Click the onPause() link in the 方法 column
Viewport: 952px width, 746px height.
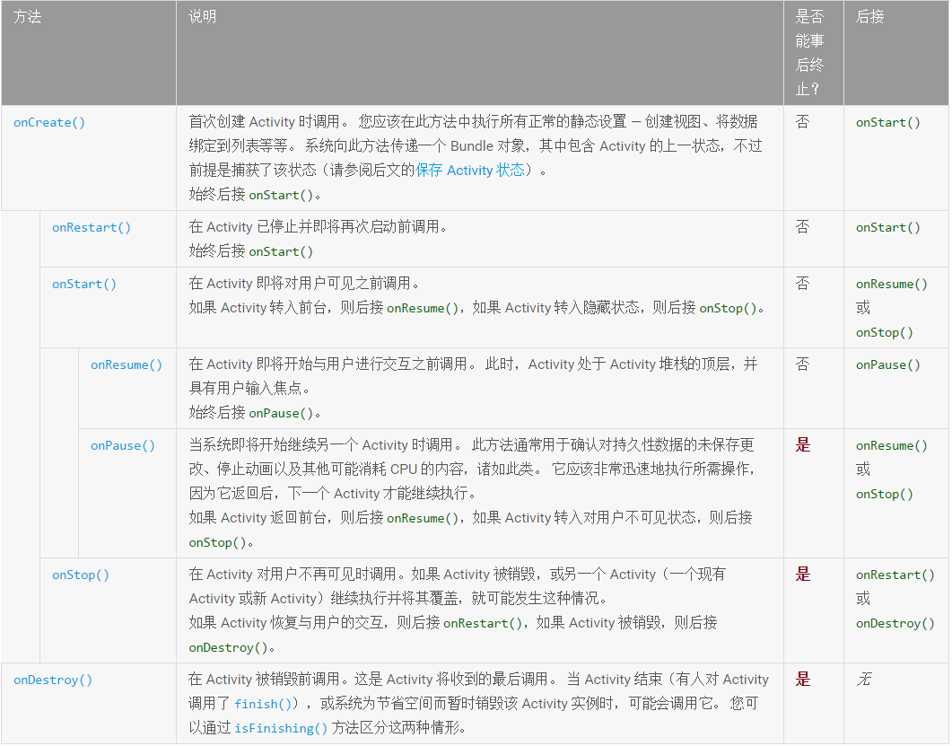point(123,446)
